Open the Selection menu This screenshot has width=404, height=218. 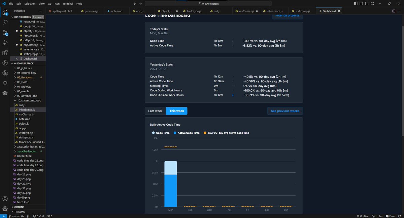coord(30,3)
